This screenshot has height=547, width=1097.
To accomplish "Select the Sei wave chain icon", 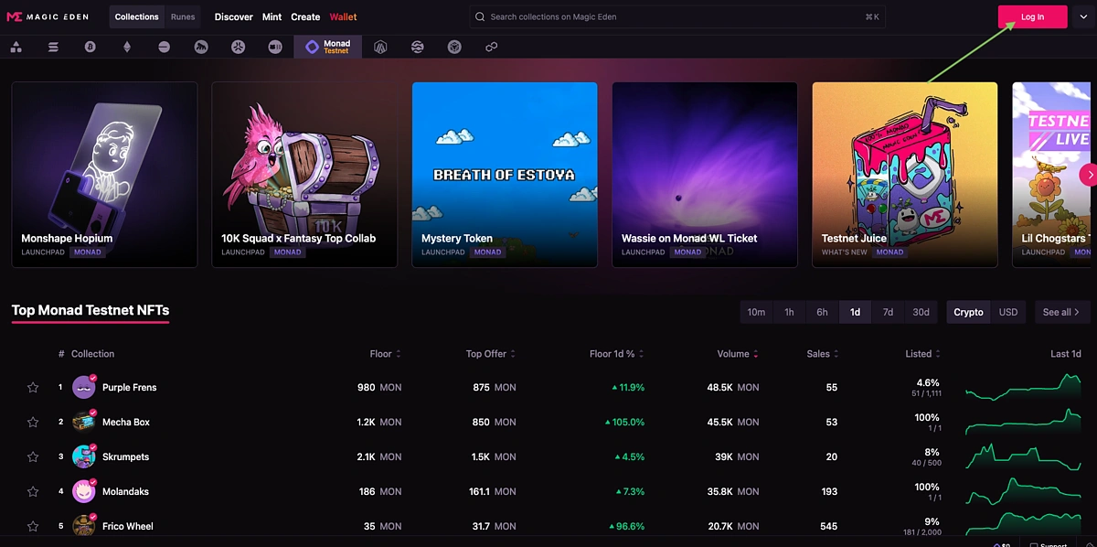I will (x=418, y=47).
